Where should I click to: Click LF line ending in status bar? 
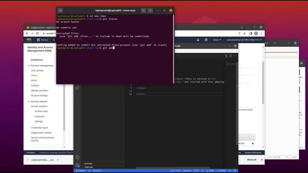(202, 171)
